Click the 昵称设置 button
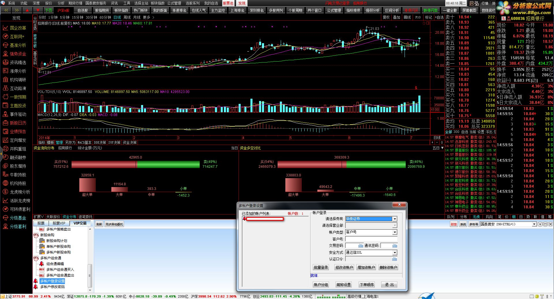Screen dimensions: 554x299 point(344,285)
